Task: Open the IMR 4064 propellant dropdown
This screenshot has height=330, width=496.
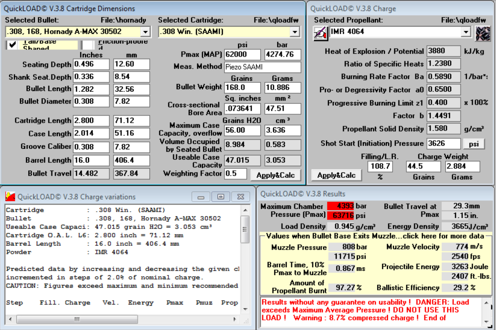Action: click(x=466, y=32)
